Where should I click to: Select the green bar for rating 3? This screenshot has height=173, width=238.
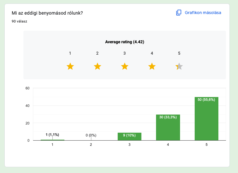[x=129, y=137]
